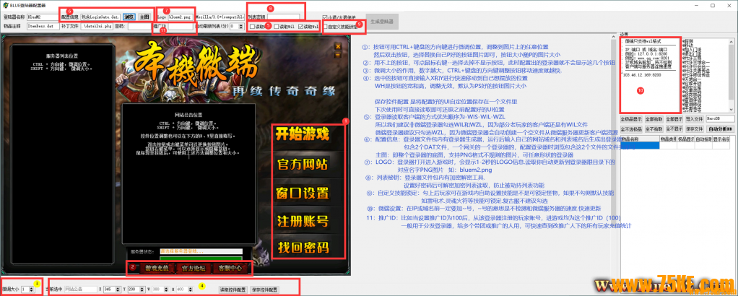
Task: Click the 读取控件配置 load control config button
Action: click(233, 290)
